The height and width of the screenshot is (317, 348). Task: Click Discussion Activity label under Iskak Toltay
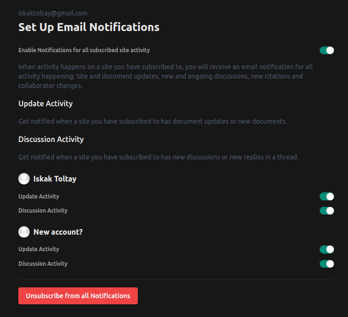tap(43, 210)
